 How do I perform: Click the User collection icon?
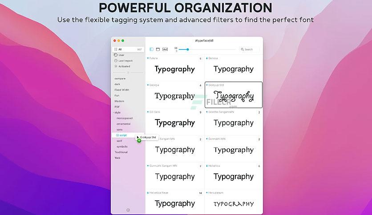coord(116,55)
